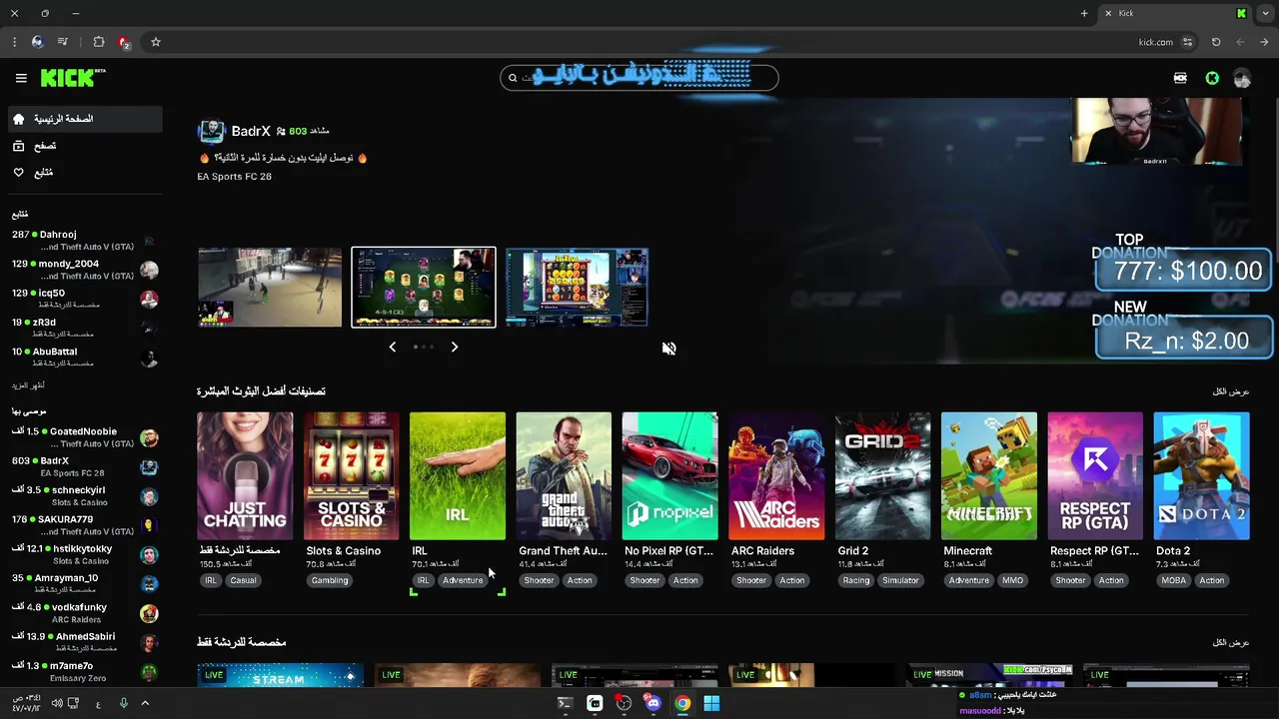Screen dimensions: 1279x719
Task: Click the red extension with badge 2
Action: (124, 42)
